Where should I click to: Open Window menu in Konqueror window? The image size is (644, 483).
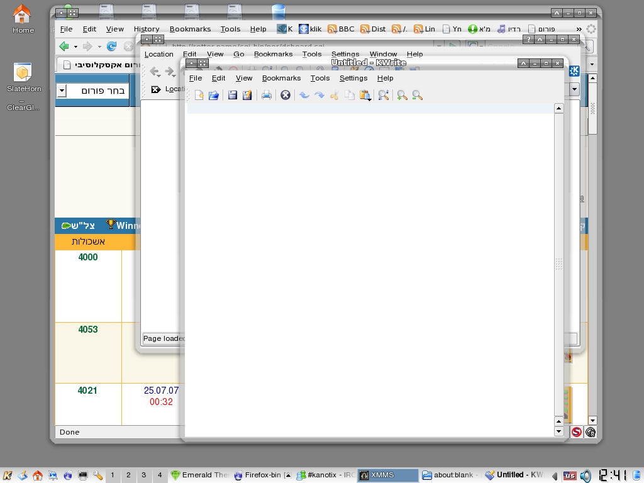(x=383, y=54)
